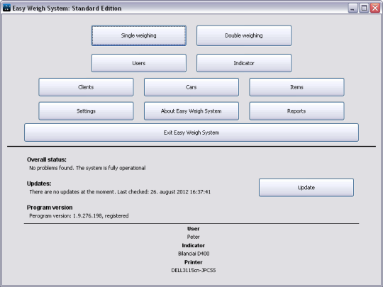The height and width of the screenshot is (287, 383).
Task: Click the 'There are no updates' message text
Action: click(120, 192)
